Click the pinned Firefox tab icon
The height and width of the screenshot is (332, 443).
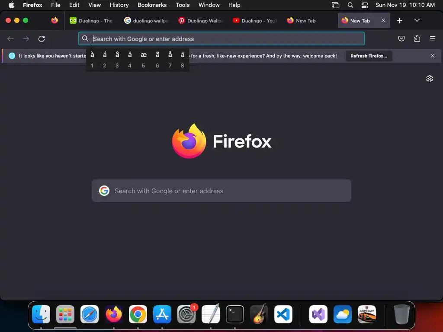click(x=55, y=20)
